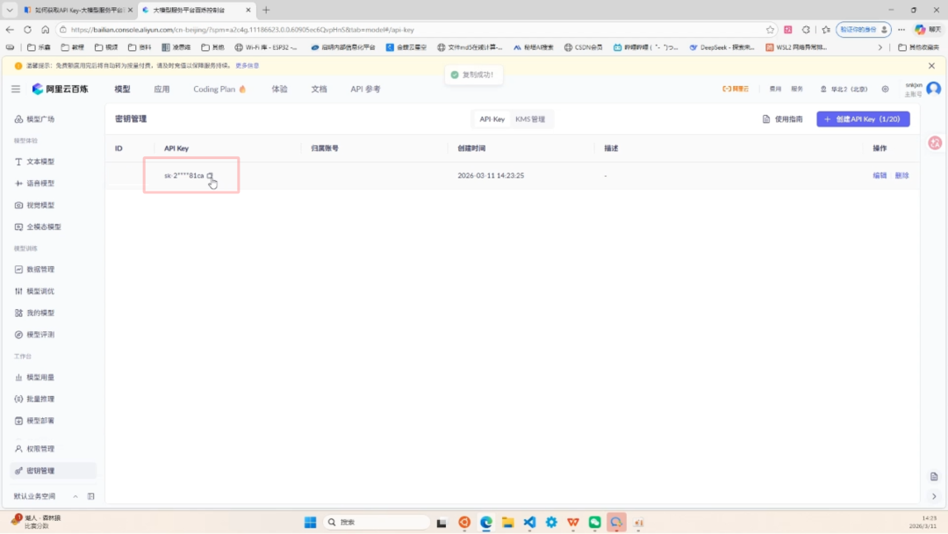
Task: Click 删除 for the sk-2****81ca key
Action: (901, 176)
